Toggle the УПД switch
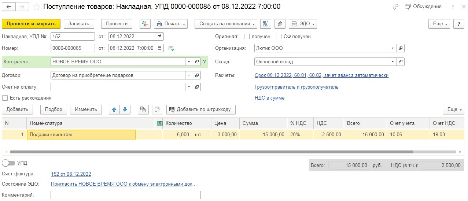468x201 pixels. tap(9, 163)
